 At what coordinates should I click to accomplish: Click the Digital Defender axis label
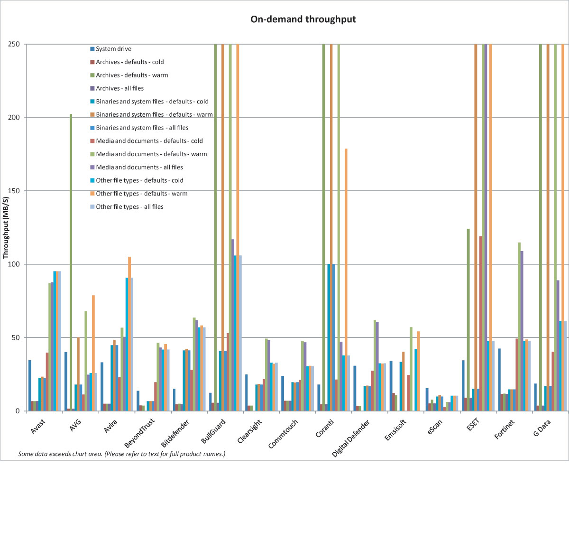(x=351, y=438)
